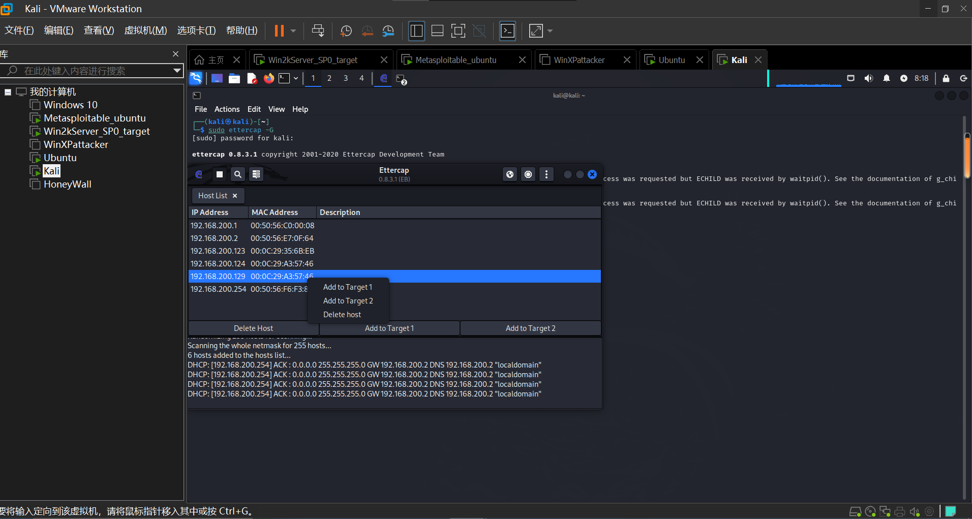
Task: Open the Kali dragon applications menu
Action: tap(196, 78)
